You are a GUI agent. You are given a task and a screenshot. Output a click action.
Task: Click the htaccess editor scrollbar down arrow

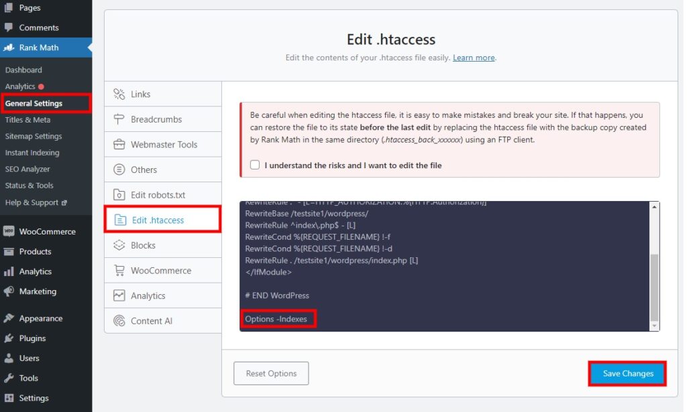pyautogui.click(x=654, y=326)
